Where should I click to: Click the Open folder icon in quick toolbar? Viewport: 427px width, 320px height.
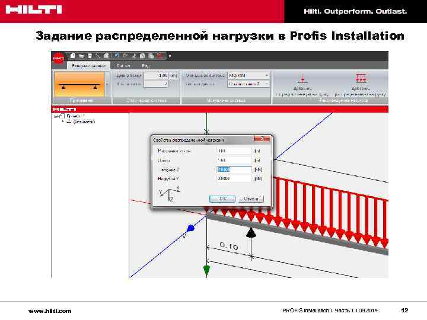pyautogui.click(x=81, y=56)
